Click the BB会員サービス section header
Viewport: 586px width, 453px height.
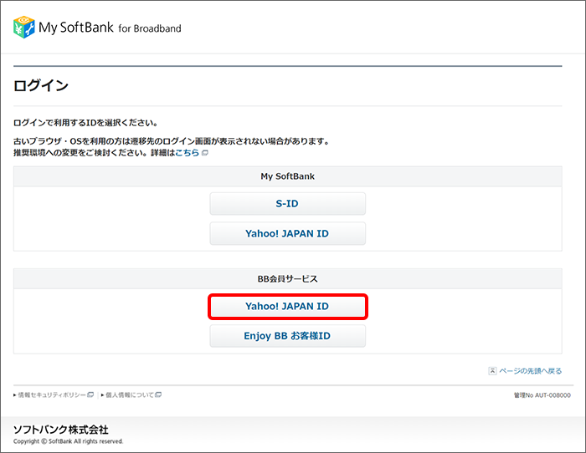287,279
